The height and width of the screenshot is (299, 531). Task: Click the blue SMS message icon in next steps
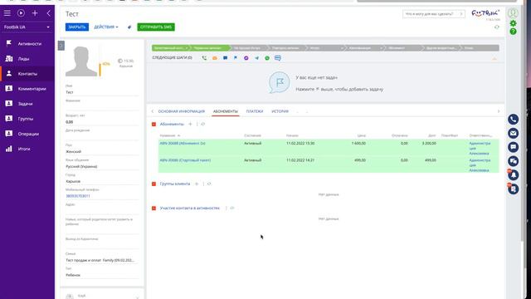click(x=278, y=58)
